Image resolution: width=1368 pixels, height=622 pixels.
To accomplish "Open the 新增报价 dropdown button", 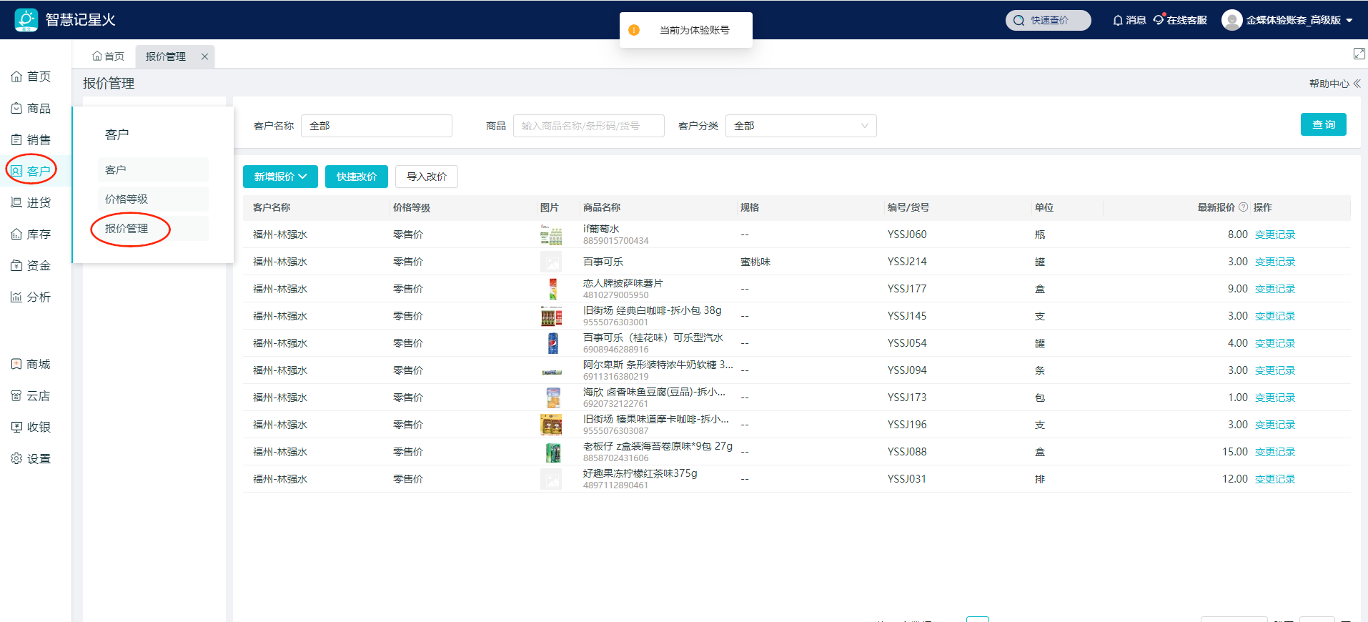I will pos(280,177).
